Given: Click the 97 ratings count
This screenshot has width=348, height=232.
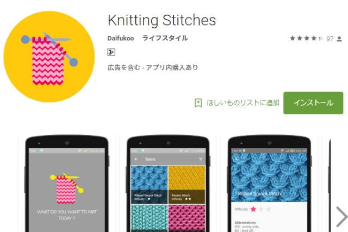Looking at the screenshot, I should [x=330, y=39].
